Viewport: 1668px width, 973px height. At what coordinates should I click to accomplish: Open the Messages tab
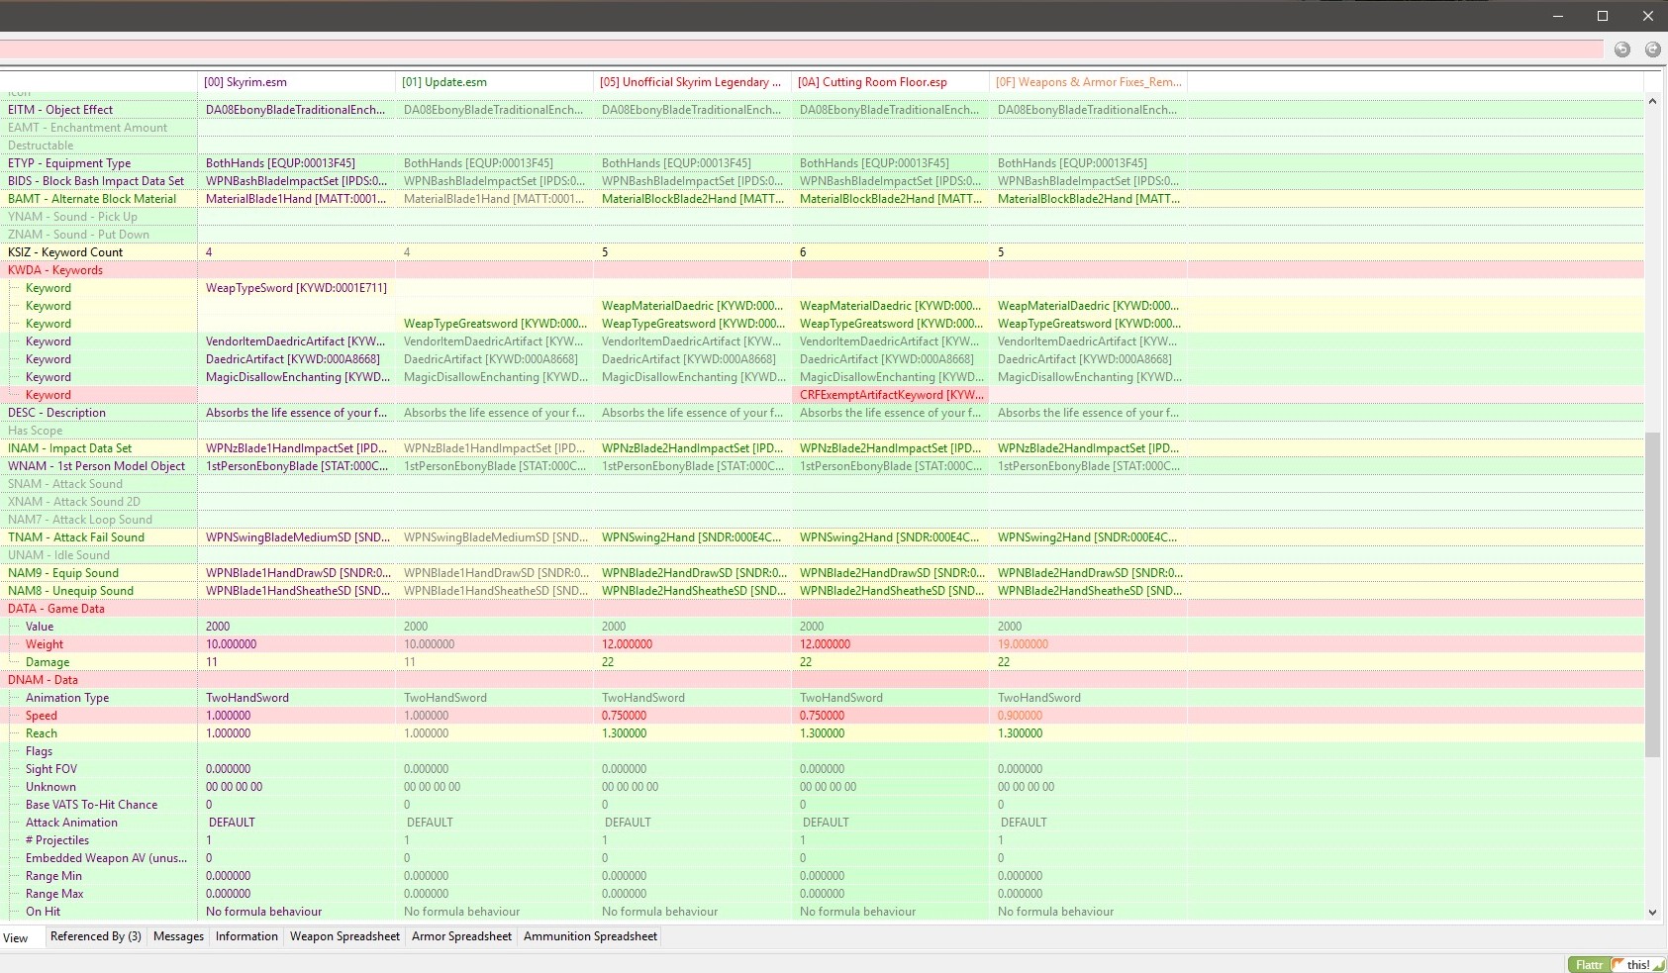coord(178,936)
